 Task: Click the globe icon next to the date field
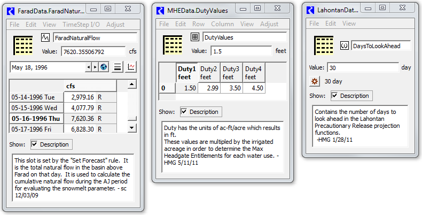(x=104, y=67)
